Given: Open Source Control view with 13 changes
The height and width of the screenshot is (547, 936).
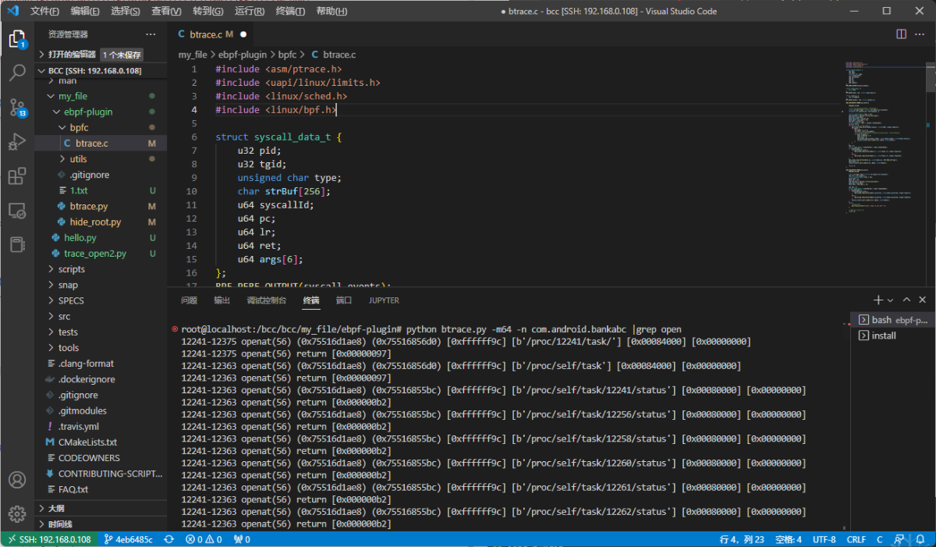Looking at the screenshot, I should 17,108.
